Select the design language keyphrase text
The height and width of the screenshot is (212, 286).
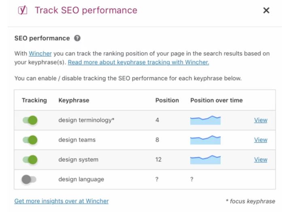[81, 179]
